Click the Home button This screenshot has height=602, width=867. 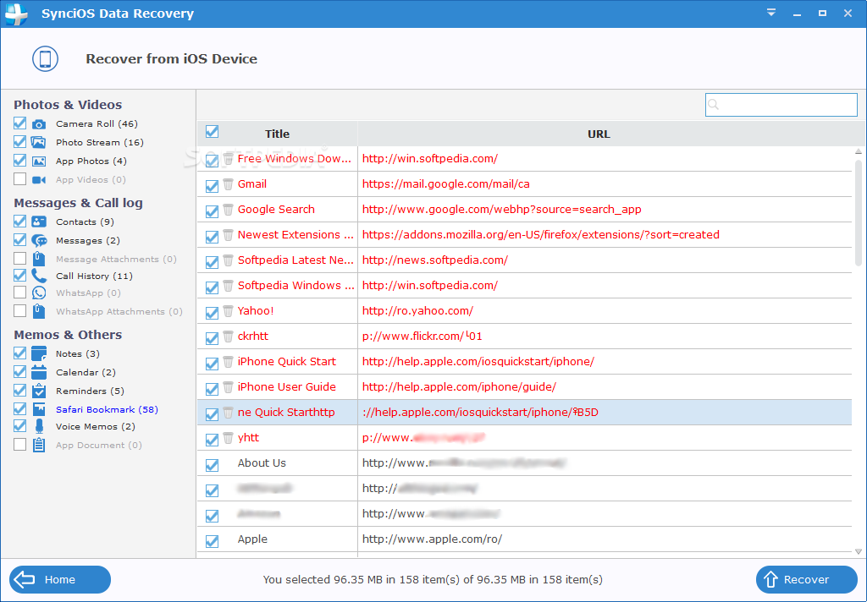pos(60,579)
